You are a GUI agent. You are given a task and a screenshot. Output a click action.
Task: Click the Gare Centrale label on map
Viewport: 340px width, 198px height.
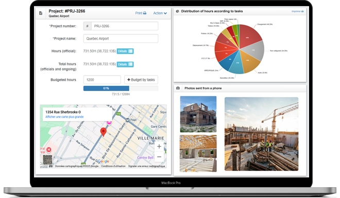(x=159, y=127)
